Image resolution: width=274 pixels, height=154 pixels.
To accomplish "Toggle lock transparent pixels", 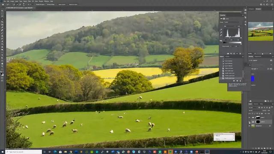I will 253,113.
